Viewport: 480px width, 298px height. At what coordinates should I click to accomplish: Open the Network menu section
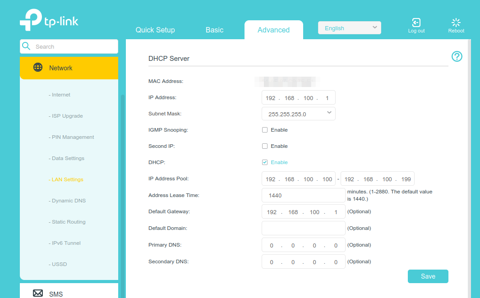pos(69,68)
